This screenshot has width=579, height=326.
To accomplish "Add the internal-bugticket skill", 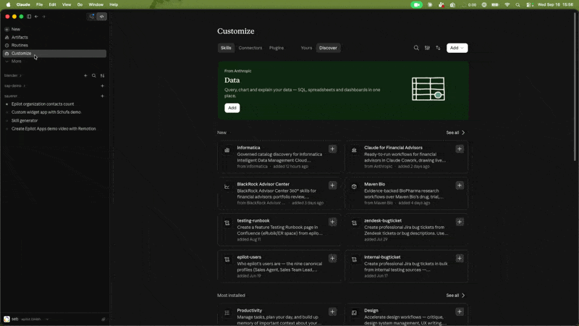I will 460,259.
